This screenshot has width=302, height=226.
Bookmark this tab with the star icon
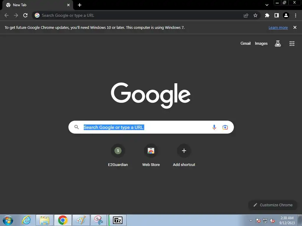tap(255, 15)
